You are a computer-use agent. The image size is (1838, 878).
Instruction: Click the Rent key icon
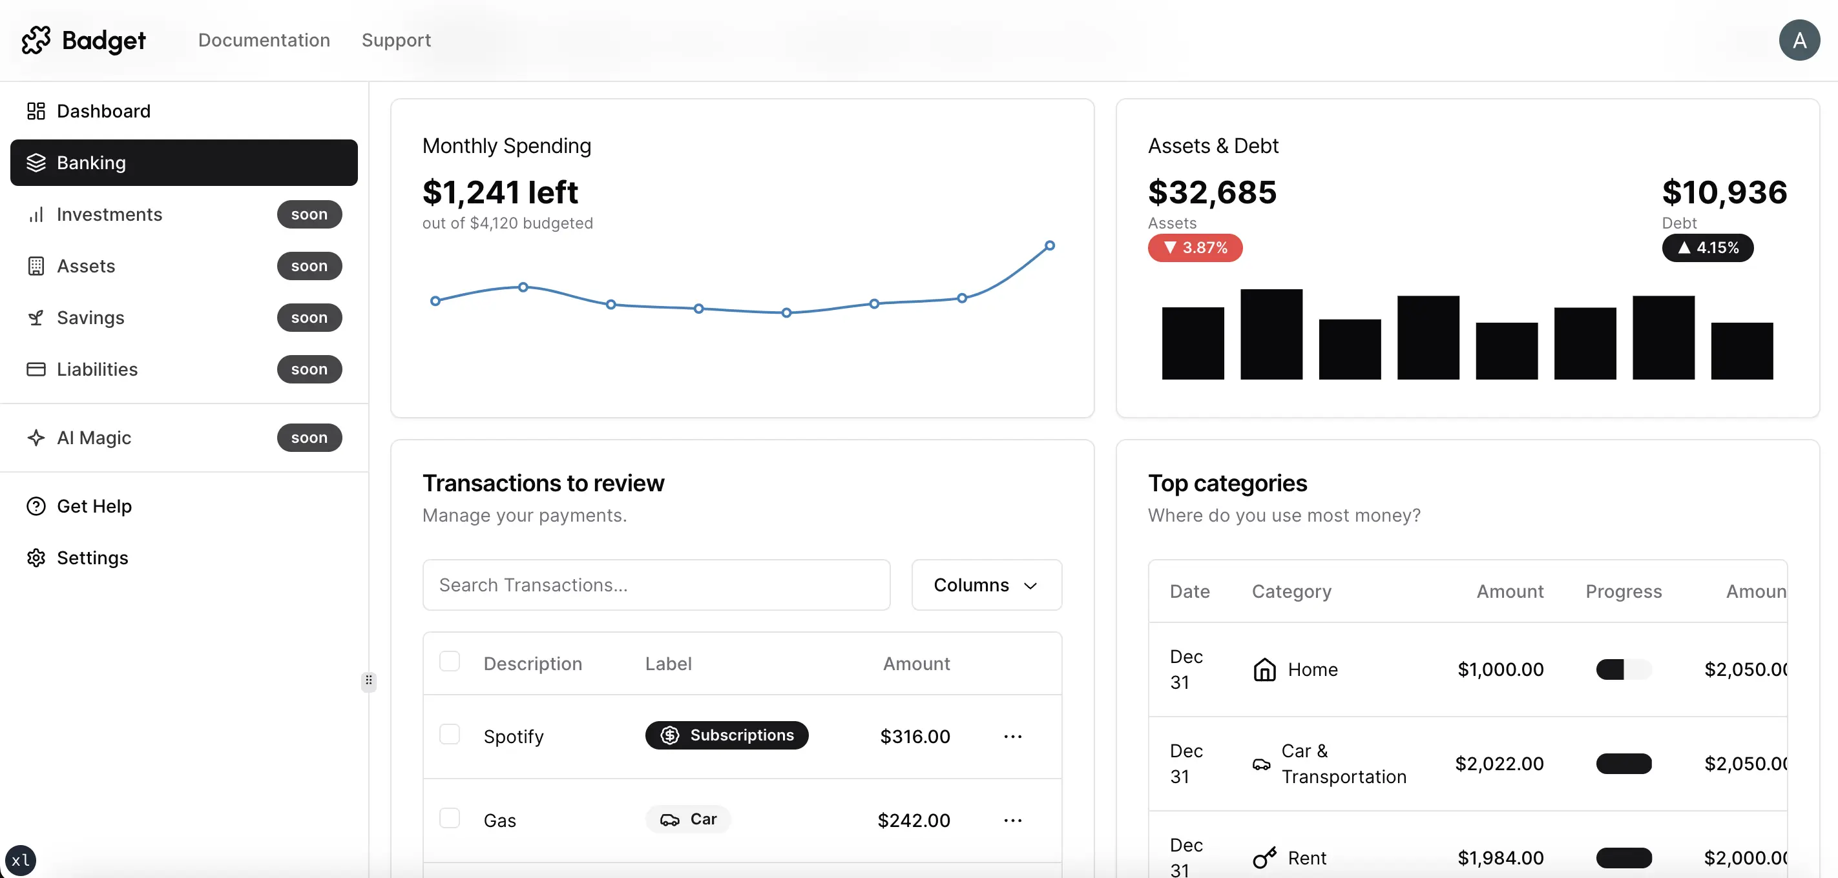[1264, 858]
